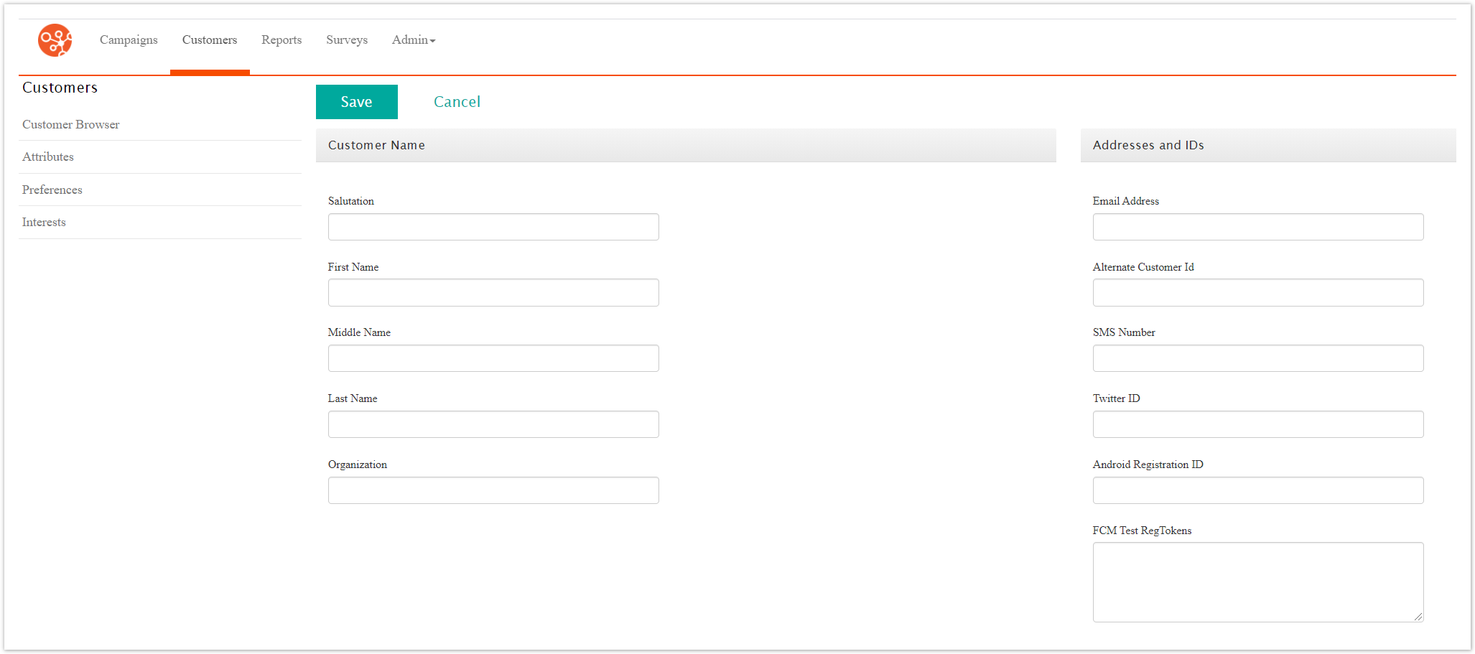Click the FCM Test RegTokens textarea

1258,582
